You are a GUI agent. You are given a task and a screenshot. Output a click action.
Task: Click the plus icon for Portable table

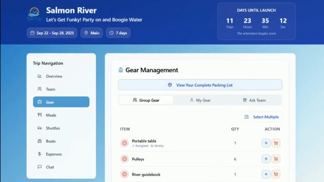point(266,143)
